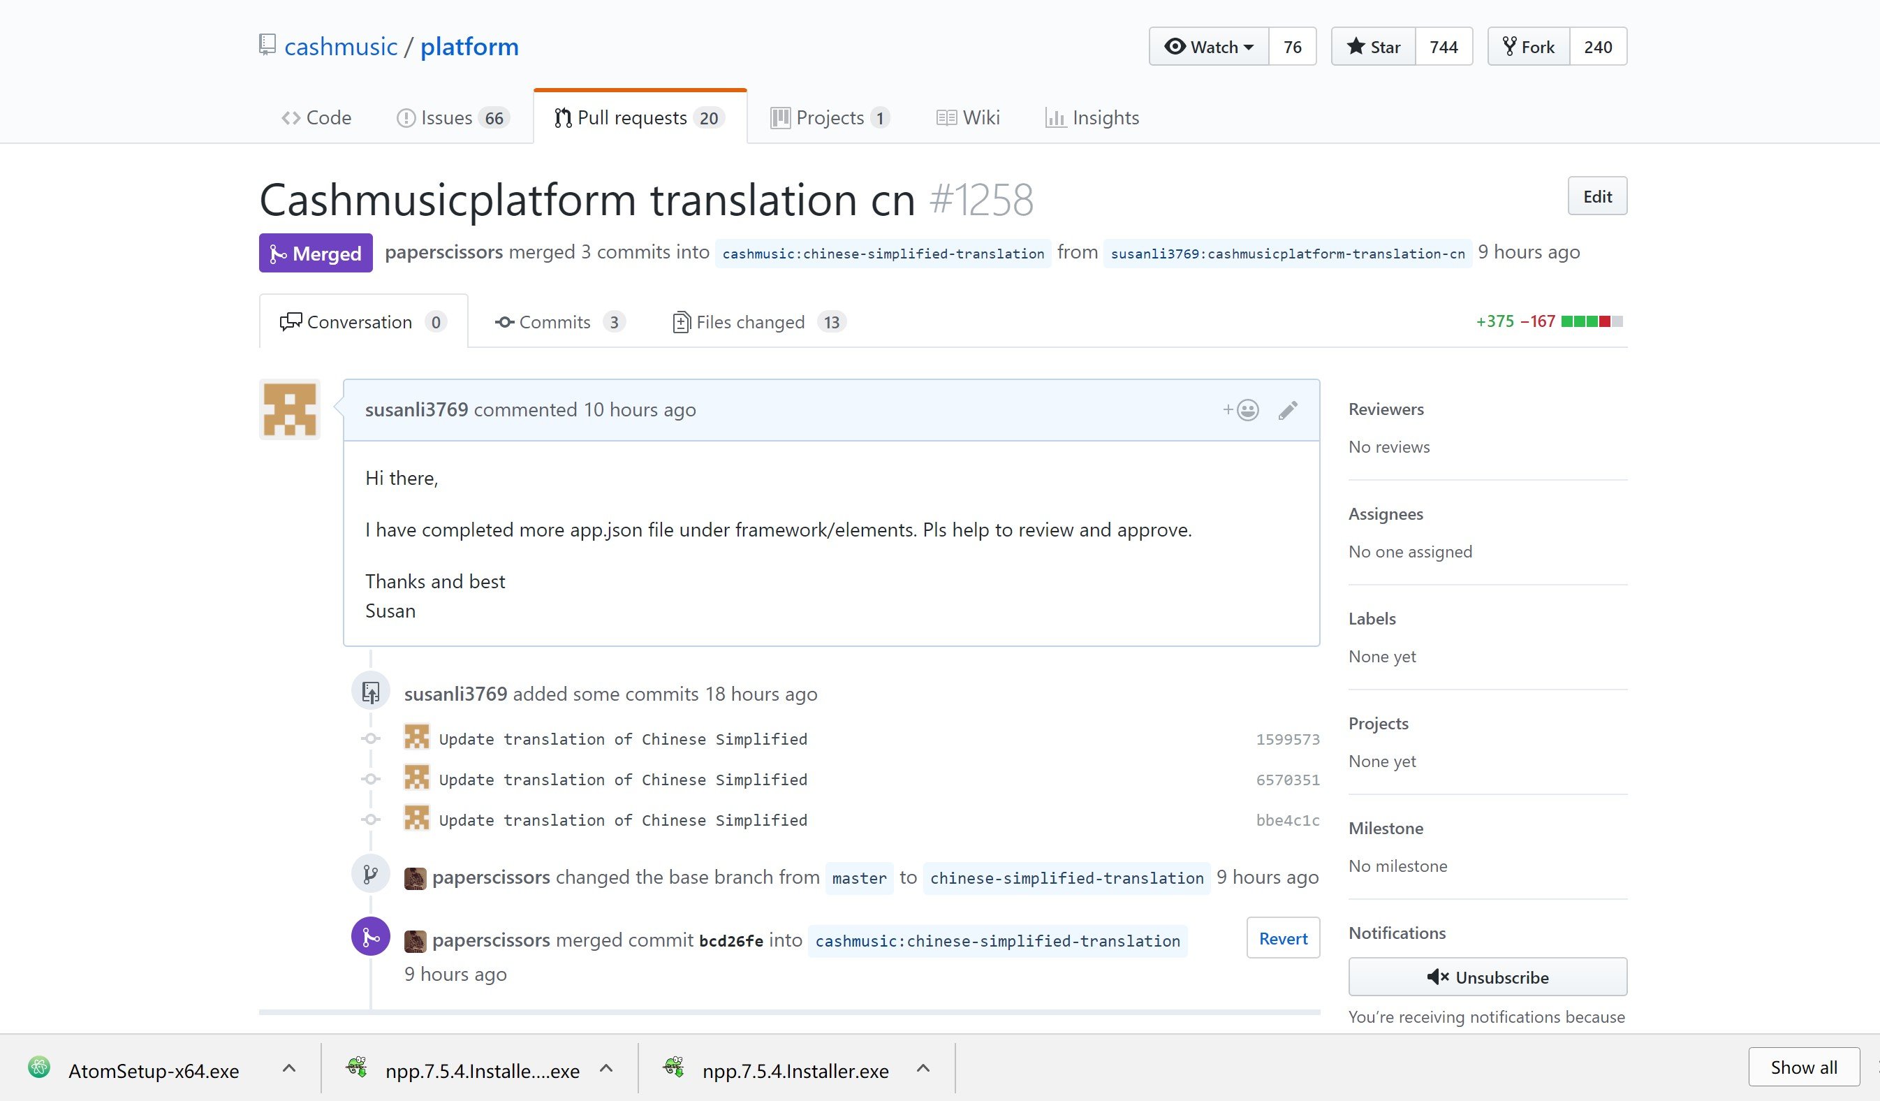This screenshot has width=1880, height=1101.
Task: Open the Wiki tab
Action: 968,117
